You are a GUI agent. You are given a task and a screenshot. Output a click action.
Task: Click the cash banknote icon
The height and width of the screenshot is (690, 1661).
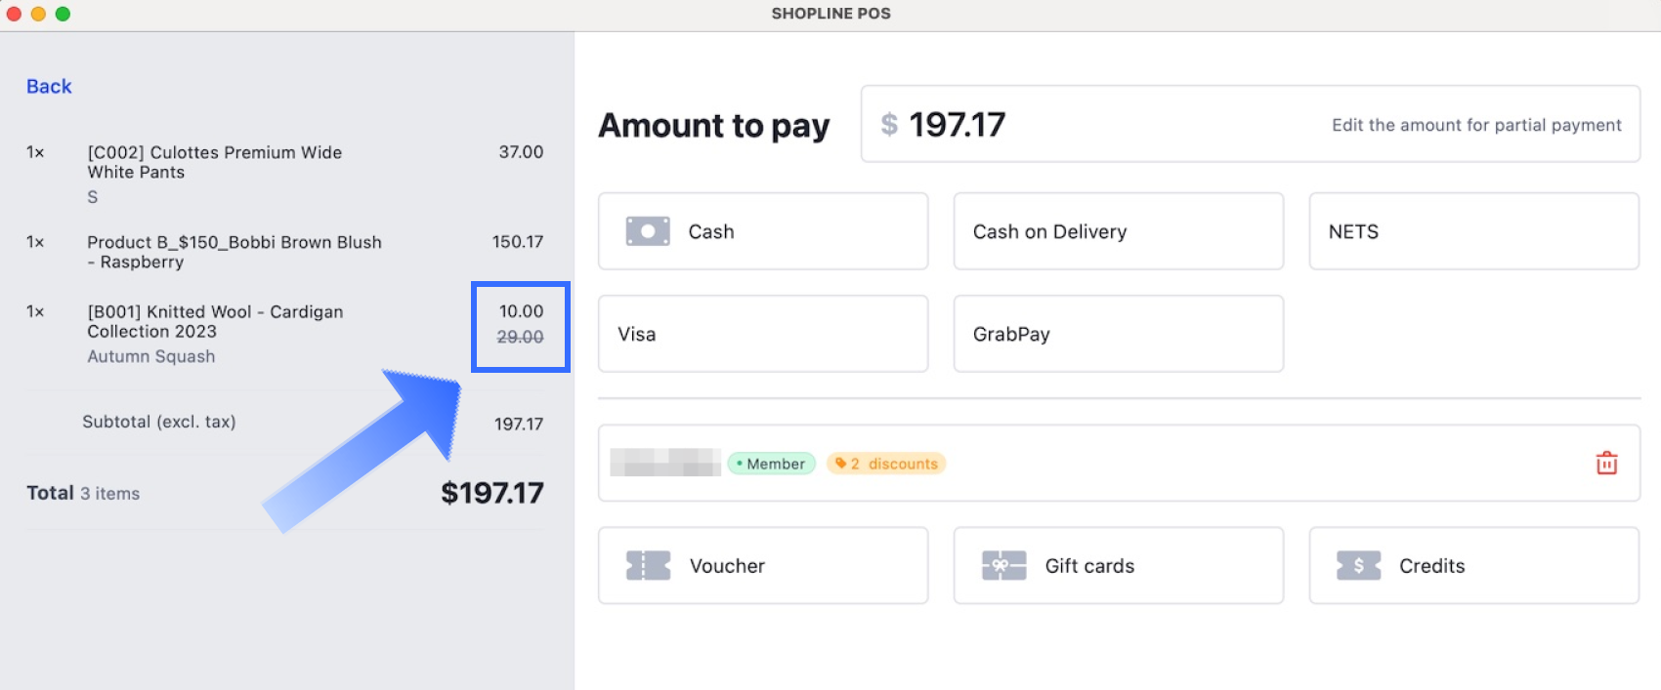pos(648,231)
